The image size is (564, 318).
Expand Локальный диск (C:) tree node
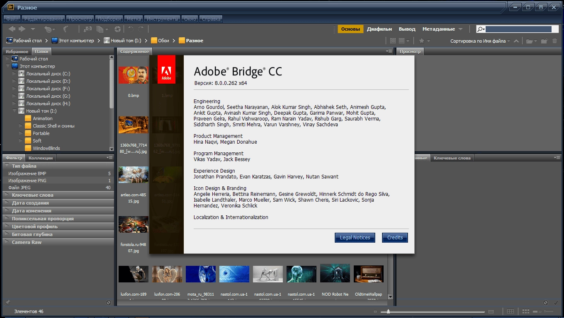tap(14, 74)
